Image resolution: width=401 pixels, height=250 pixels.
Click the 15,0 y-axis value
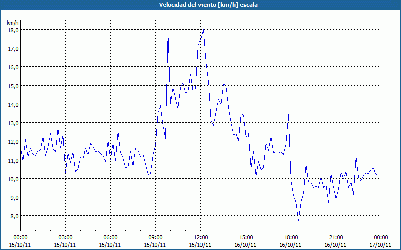[x=13, y=86]
